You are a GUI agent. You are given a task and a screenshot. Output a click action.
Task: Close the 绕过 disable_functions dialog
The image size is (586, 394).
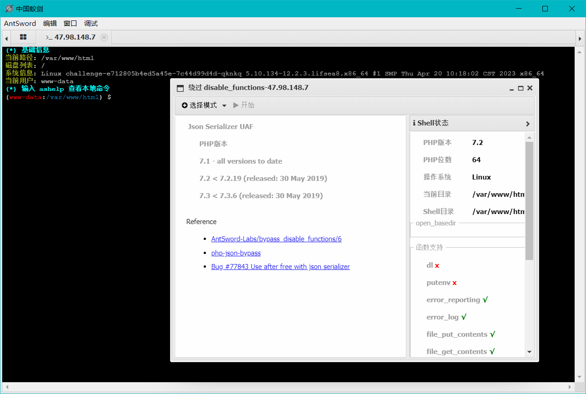click(530, 88)
